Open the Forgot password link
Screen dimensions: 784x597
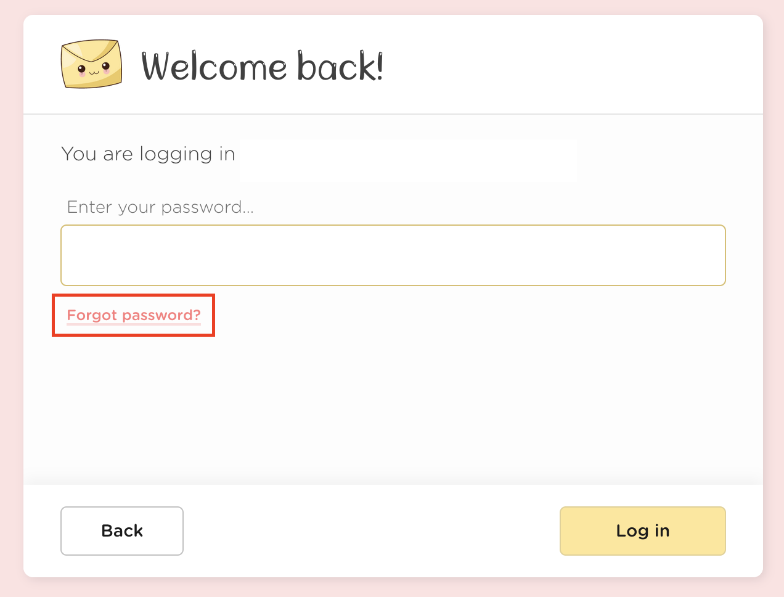point(134,315)
